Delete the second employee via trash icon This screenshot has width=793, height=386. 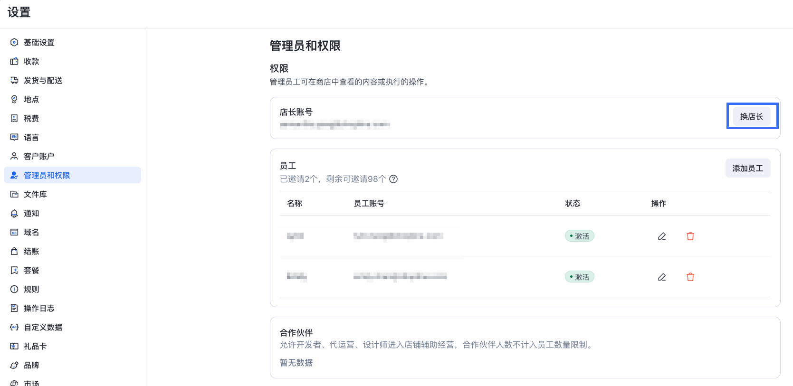pyautogui.click(x=690, y=277)
